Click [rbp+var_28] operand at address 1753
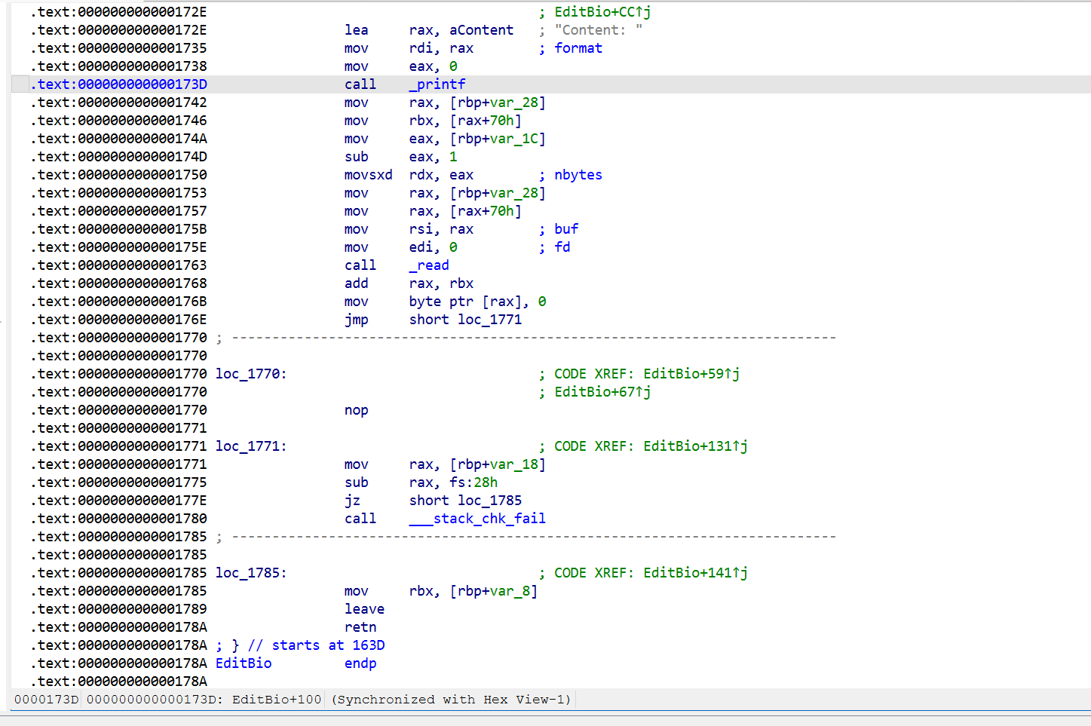Screen dimensions: 1091x726 498,193
